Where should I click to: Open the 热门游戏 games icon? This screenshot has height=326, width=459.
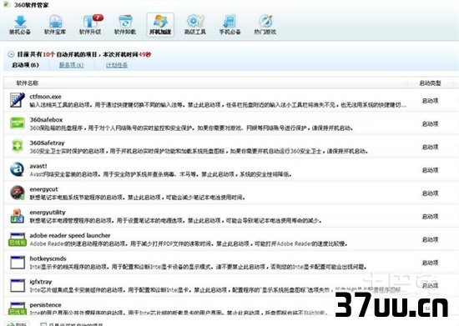[x=265, y=25]
